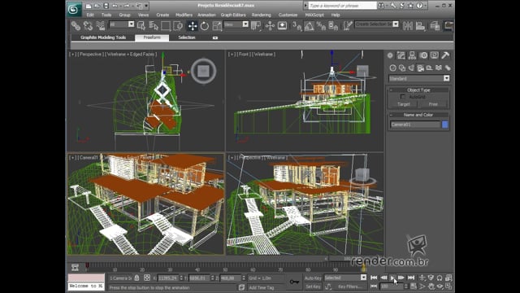Image resolution: width=520 pixels, height=293 pixels.
Task: Activate the Select Object tool
Action: (x=141, y=25)
